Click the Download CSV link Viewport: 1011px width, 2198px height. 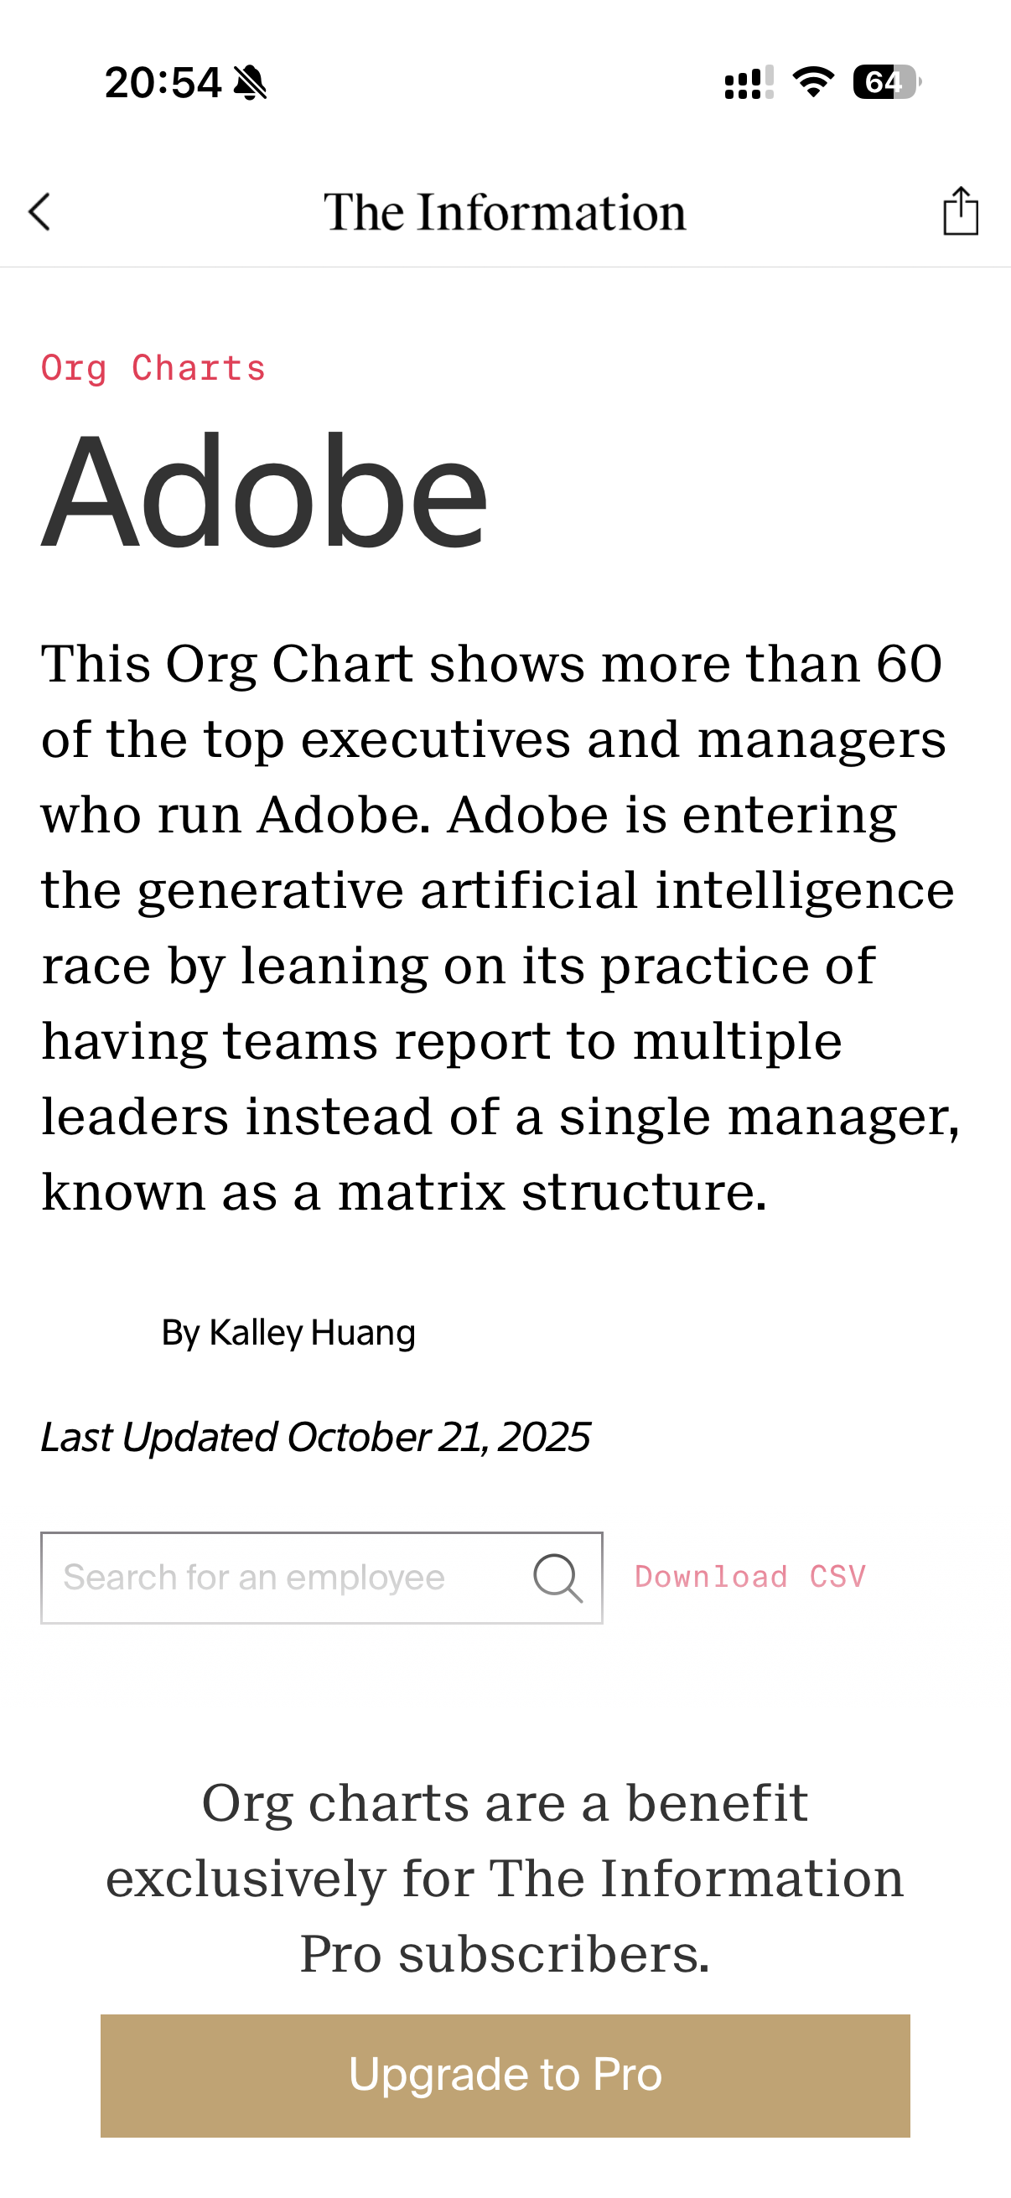(x=750, y=1577)
